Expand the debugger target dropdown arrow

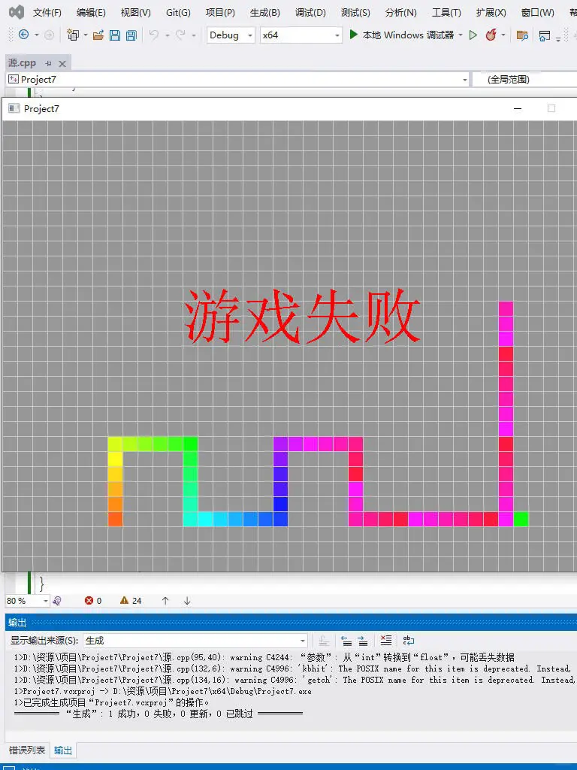coord(461,35)
